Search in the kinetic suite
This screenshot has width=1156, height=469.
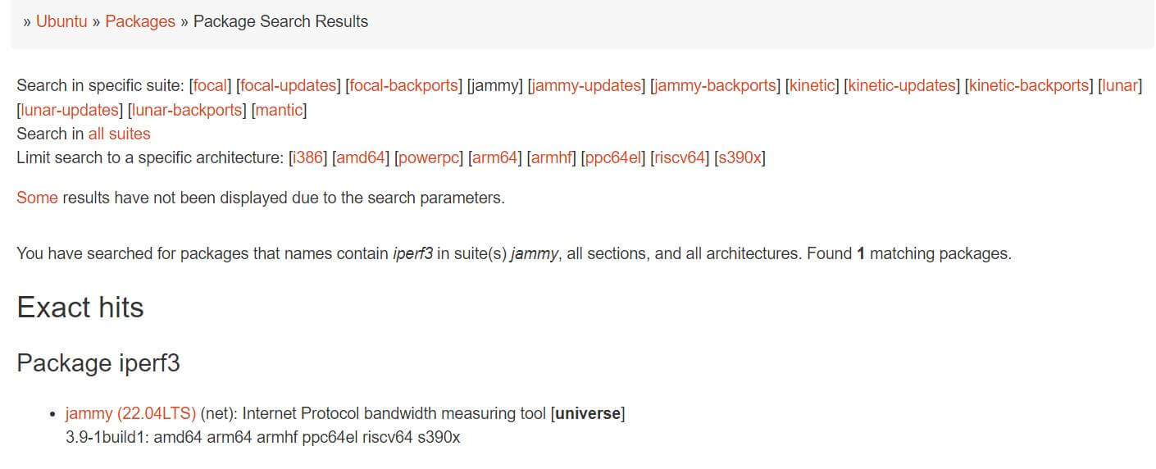pos(812,85)
